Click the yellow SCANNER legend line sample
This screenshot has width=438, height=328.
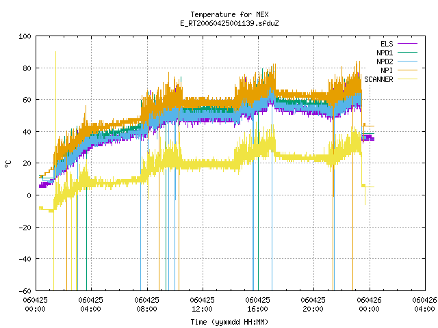(407, 79)
